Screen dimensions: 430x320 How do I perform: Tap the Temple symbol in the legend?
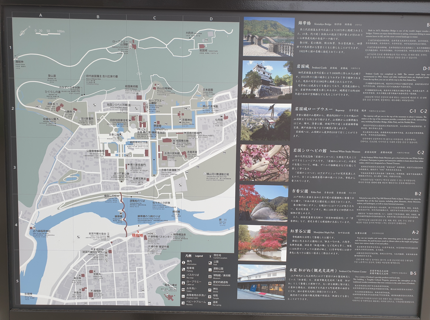pos(210,296)
